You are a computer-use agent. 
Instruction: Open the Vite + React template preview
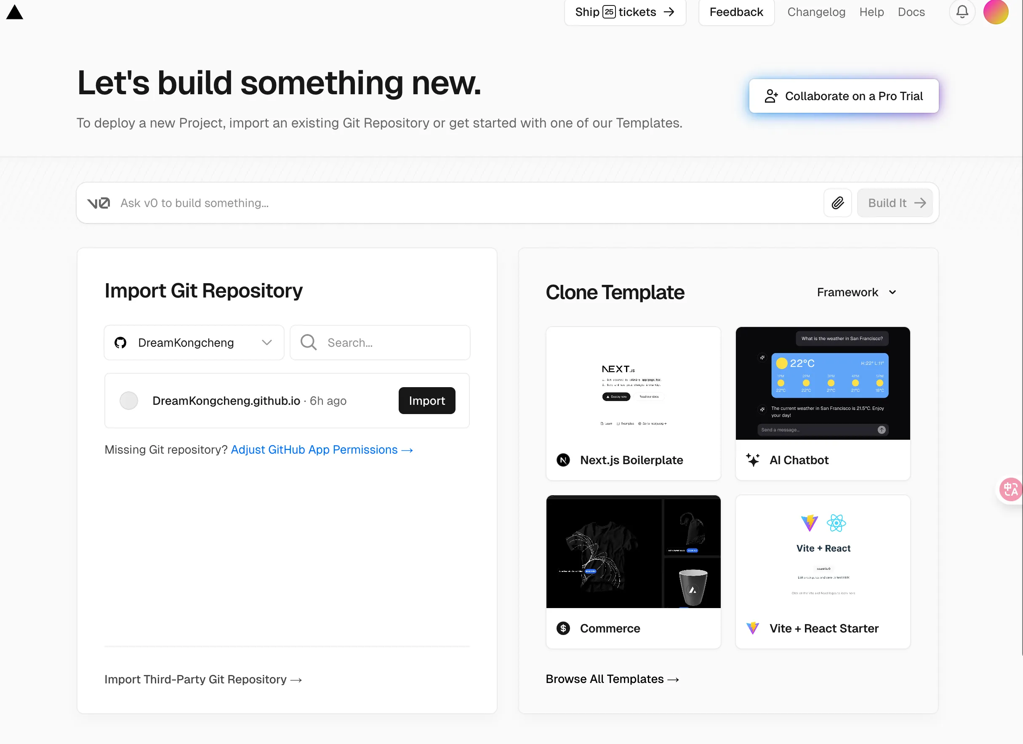coord(823,552)
